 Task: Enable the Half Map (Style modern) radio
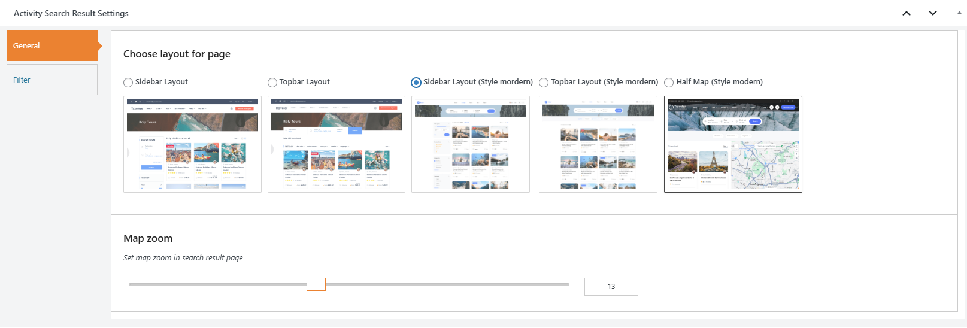(x=669, y=83)
